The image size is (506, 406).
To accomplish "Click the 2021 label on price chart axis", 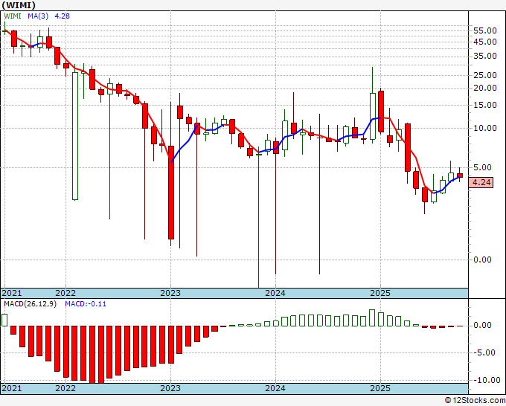I will point(12,293).
